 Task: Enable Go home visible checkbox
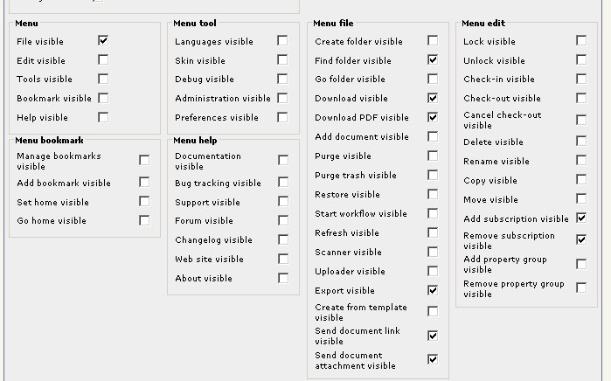pos(144,220)
